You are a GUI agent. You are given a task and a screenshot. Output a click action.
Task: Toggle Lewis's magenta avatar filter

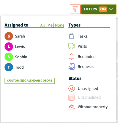pos(9,47)
